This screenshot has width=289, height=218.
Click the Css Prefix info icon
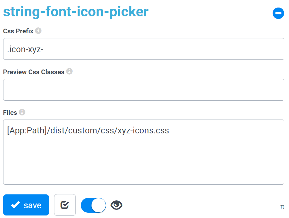point(38,31)
